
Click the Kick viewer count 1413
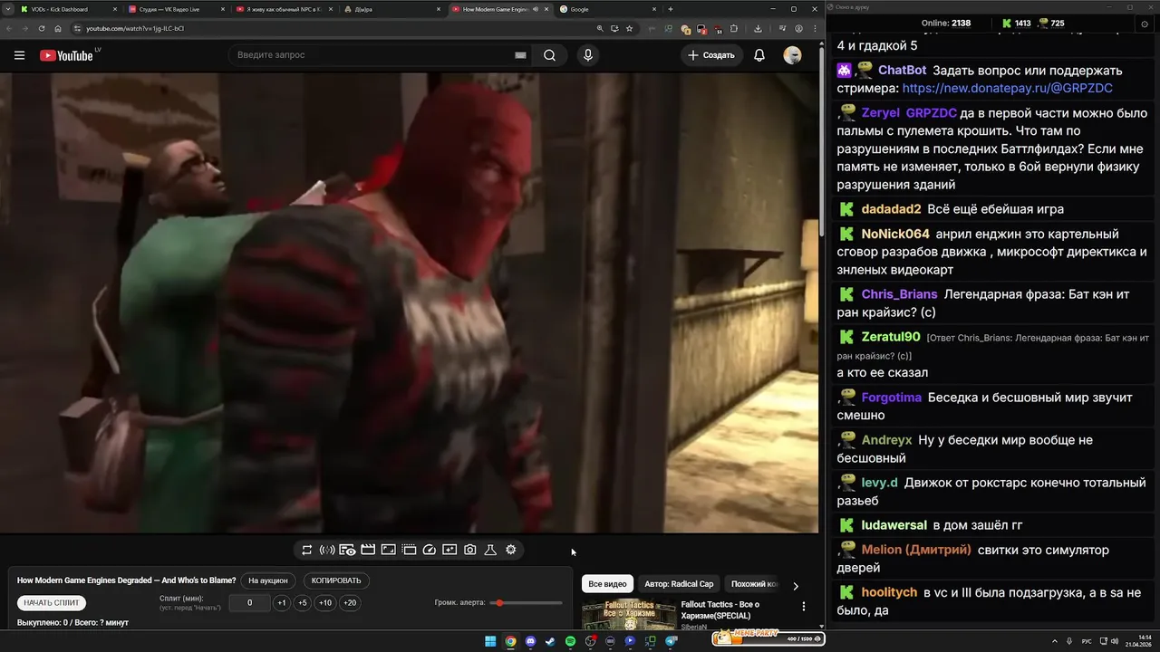click(x=1016, y=24)
